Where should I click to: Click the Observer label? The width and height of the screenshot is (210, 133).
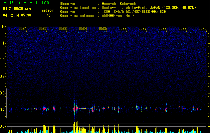tap(68, 4)
